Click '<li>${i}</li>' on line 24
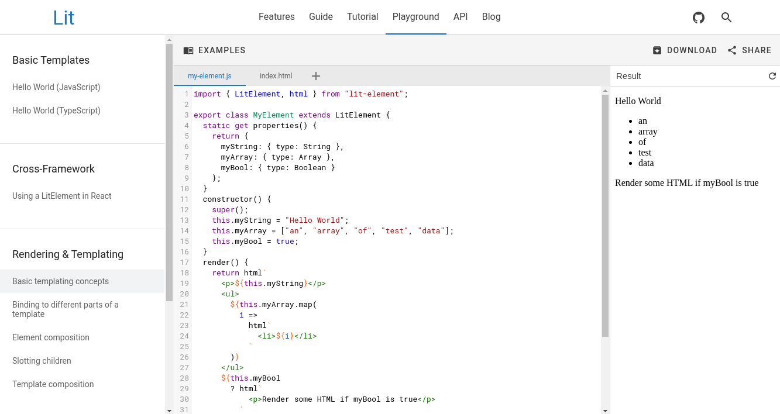Screen dimensions: 780x414 click(287, 336)
